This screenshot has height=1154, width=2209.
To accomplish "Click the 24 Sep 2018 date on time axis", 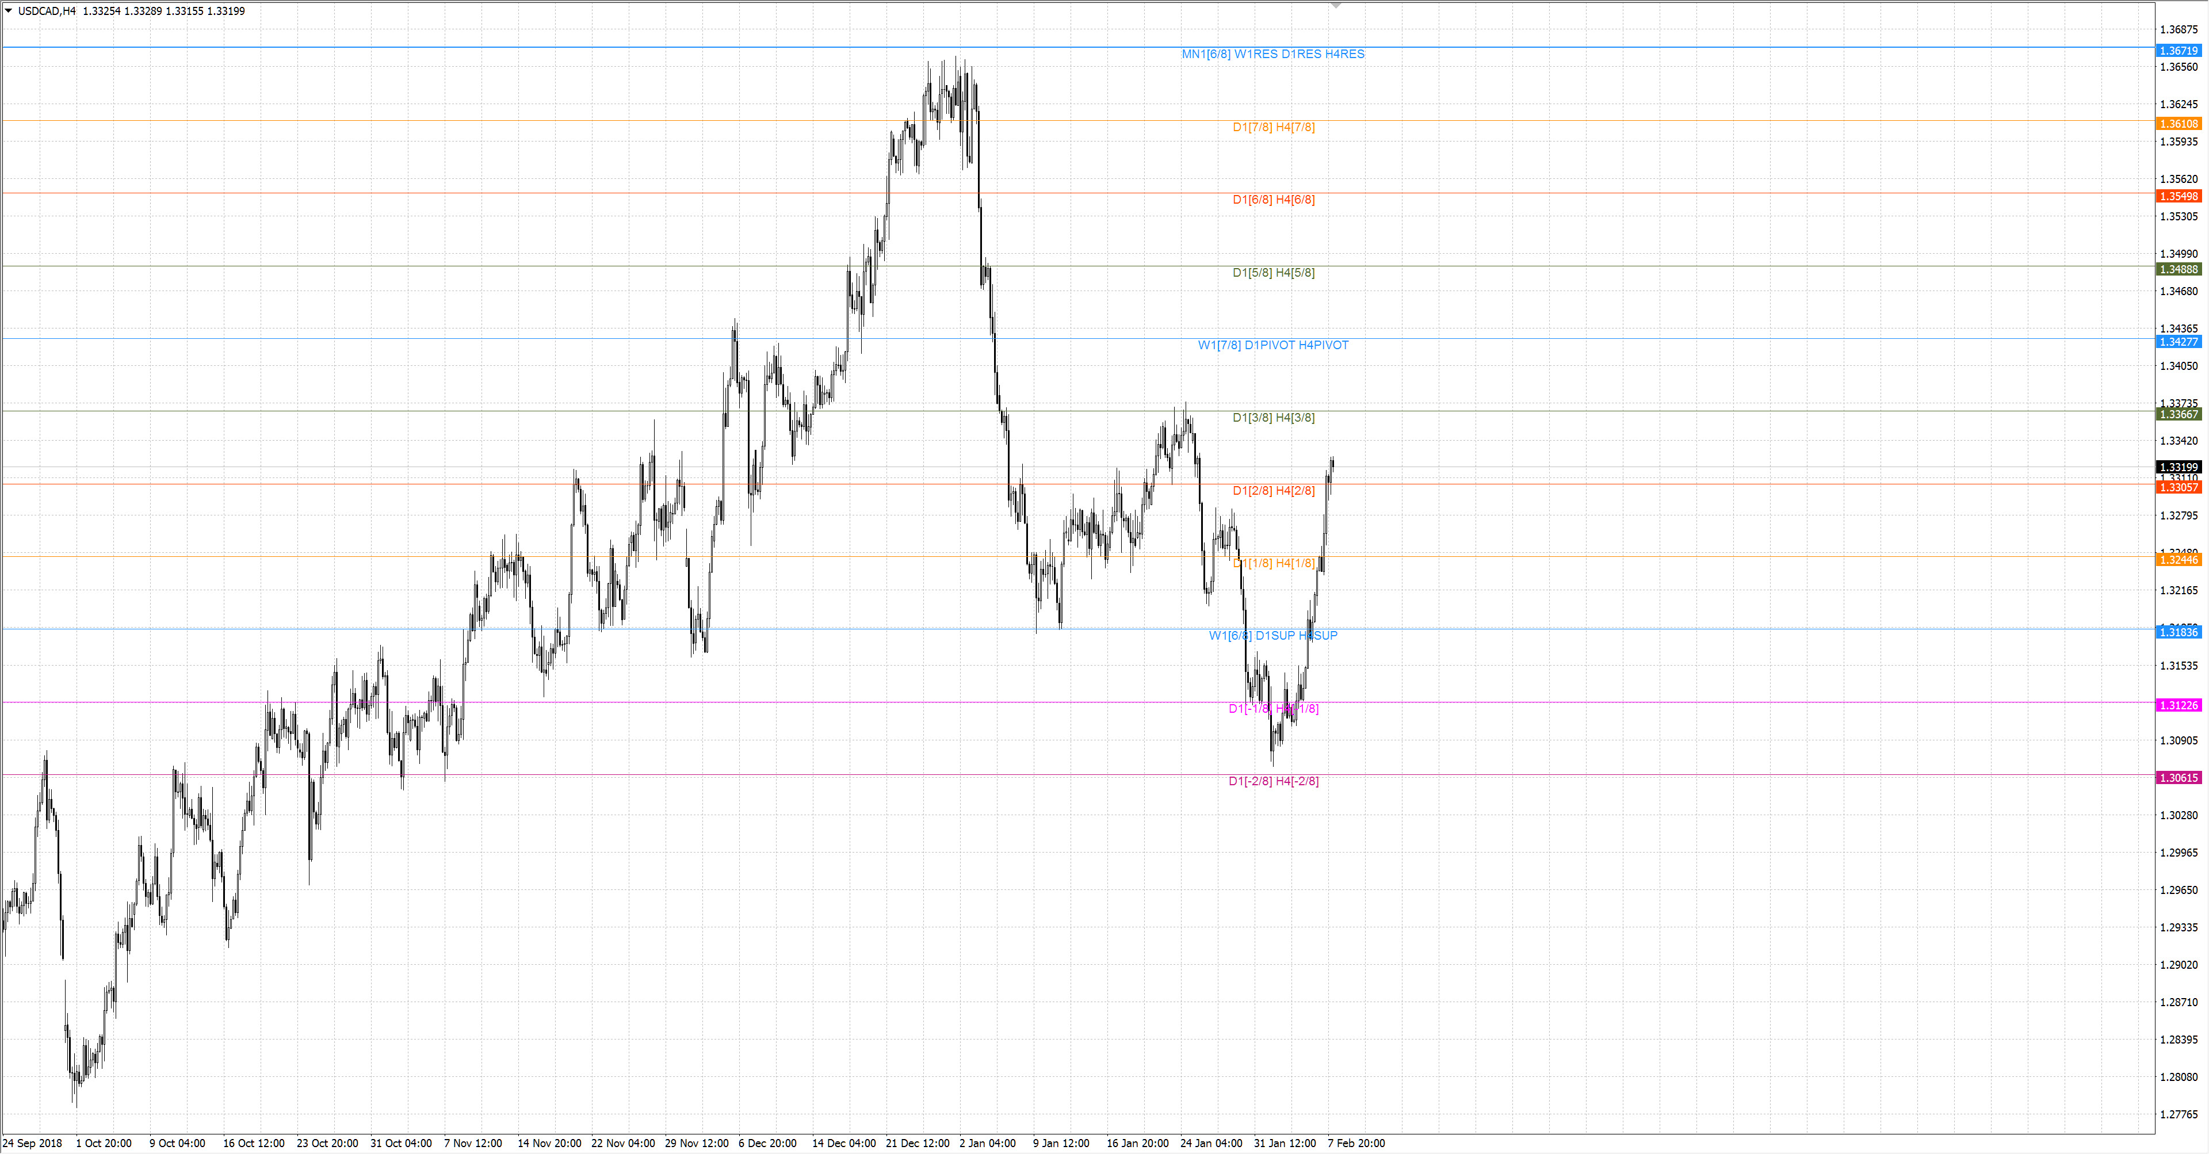I will (x=33, y=1143).
